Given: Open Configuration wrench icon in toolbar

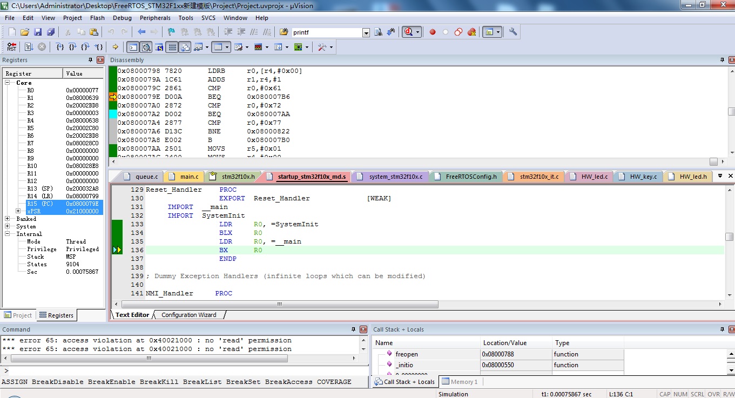Looking at the screenshot, I should pyautogui.click(x=513, y=32).
